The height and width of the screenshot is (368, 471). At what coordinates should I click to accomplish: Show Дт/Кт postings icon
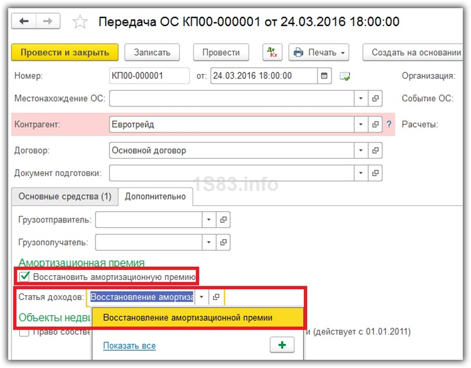click(x=272, y=52)
